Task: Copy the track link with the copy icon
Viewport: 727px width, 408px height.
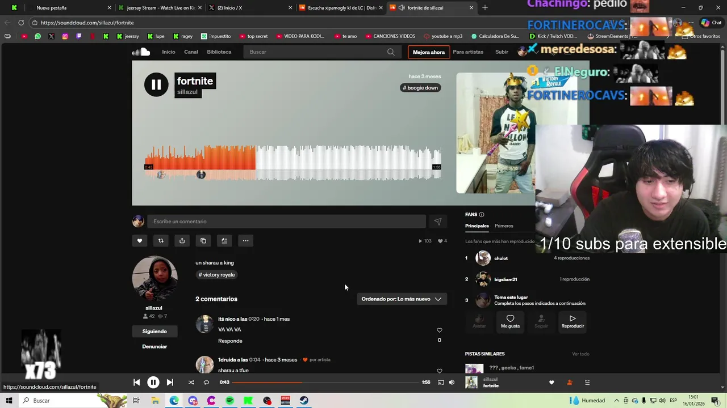Action: (x=203, y=241)
